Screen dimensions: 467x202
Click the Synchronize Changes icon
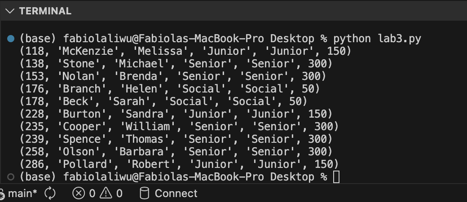tap(50, 193)
